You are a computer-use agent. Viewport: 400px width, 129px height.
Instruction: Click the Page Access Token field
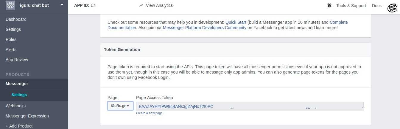click(250, 106)
